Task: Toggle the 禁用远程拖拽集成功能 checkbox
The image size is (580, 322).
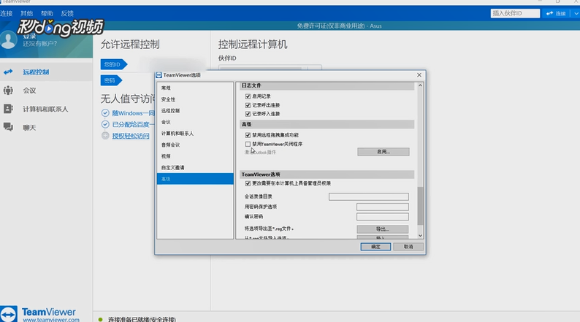Action: 248,135
